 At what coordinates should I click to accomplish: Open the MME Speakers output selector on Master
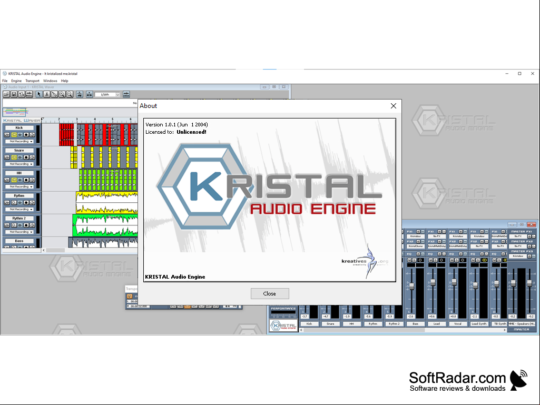[522, 324]
